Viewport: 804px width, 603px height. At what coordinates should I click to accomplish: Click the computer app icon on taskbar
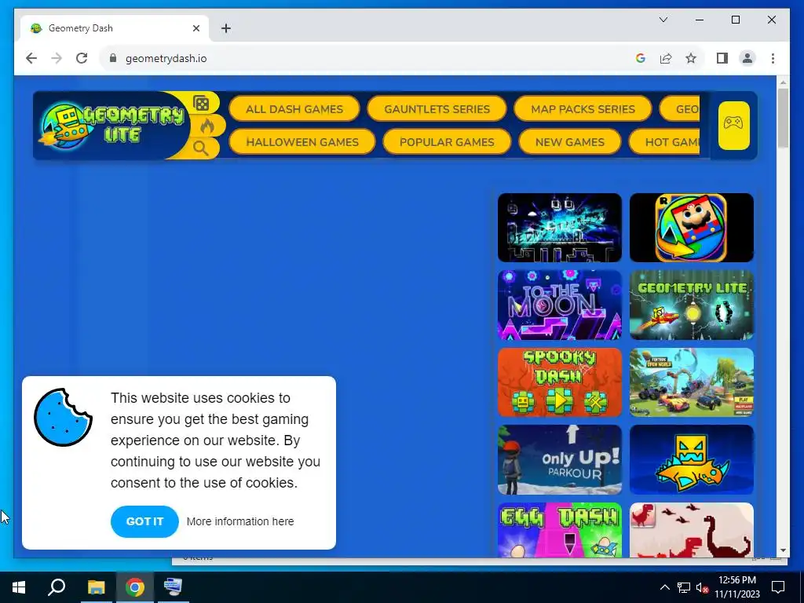[x=174, y=587]
